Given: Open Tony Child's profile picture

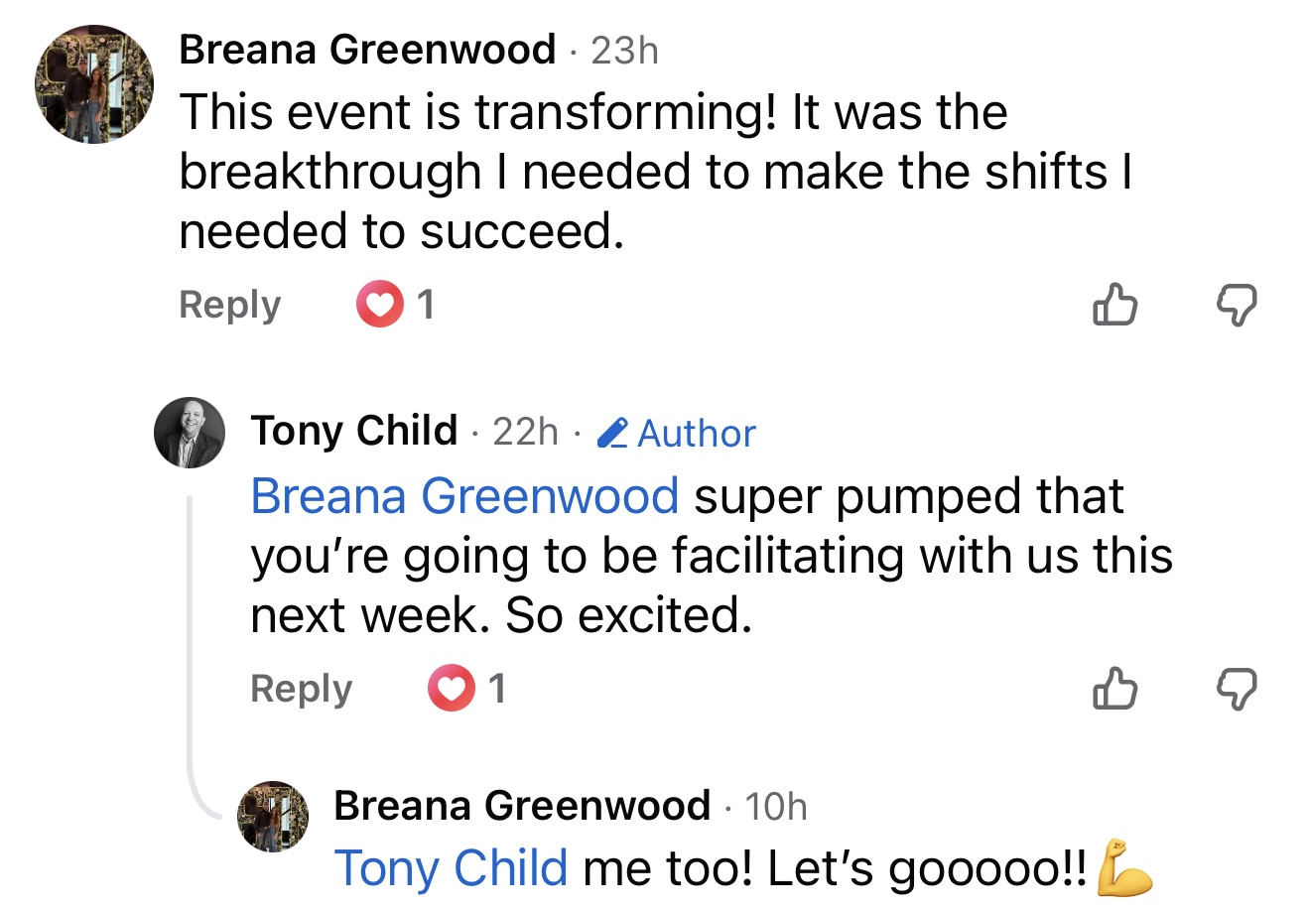Looking at the screenshot, I should pyautogui.click(x=190, y=434).
